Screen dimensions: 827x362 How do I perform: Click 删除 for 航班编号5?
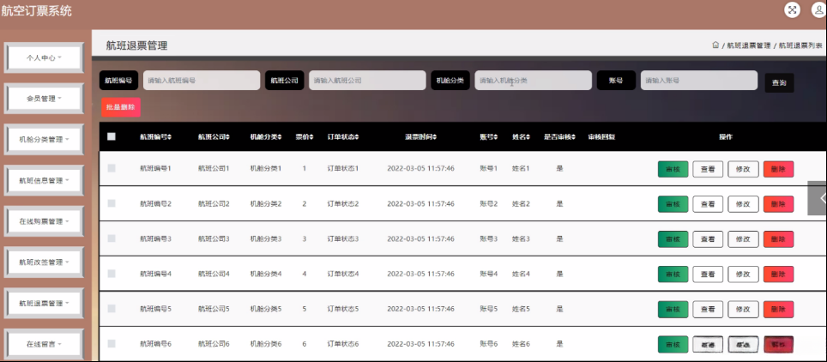coord(778,309)
